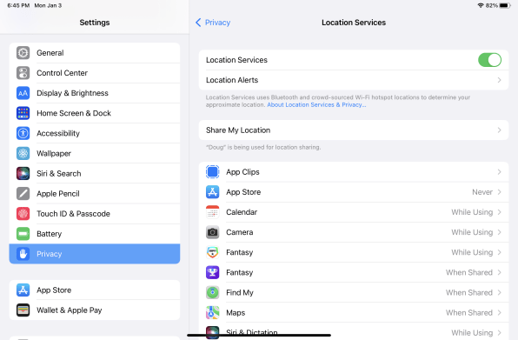The height and width of the screenshot is (340, 518).
Task: Open General settings
Action: 95,53
